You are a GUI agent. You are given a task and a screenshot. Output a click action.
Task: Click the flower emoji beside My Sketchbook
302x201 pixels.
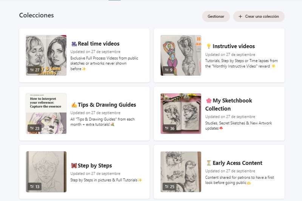tap(209, 101)
